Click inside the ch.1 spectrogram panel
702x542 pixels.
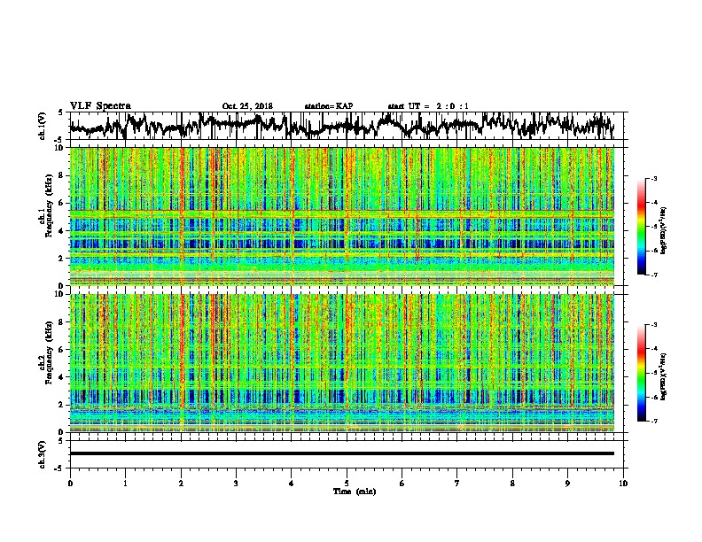pyautogui.click(x=342, y=216)
